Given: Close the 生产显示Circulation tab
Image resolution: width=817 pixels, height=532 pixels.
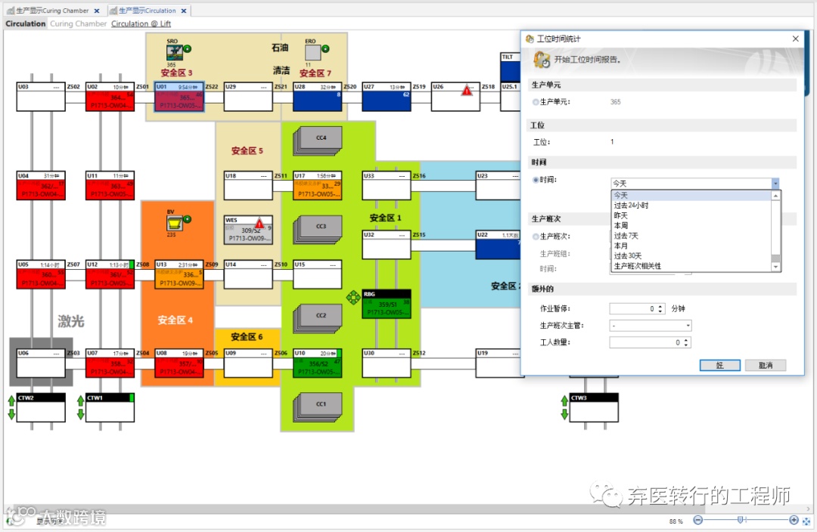Looking at the screenshot, I should click(184, 11).
